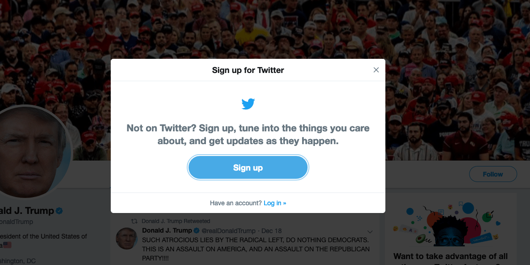
Task: Click the retweet icon above the tweet
Action: point(134,221)
